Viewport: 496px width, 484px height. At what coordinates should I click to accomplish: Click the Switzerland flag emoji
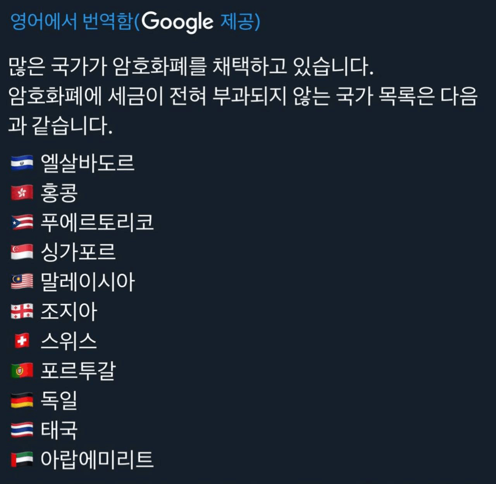point(22,341)
